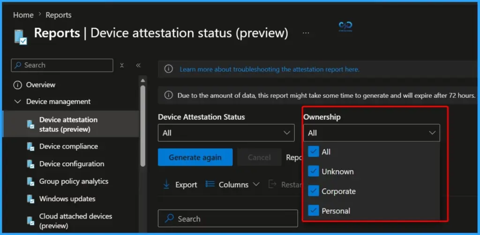Uncheck the Unknown ownership checkbox
This screenshot has height=235, width=480.
(x=314, y=171)
